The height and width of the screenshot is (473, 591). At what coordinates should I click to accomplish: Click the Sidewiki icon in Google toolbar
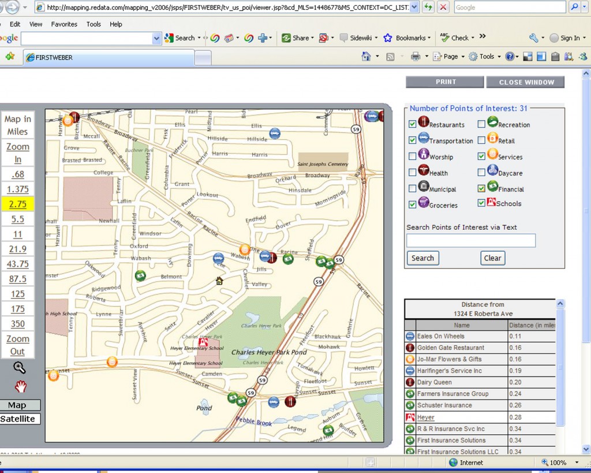click(343, 38)
